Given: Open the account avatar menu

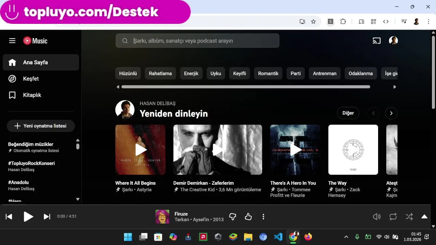Looking at the screenshot, I should click(x=393, y=41).
